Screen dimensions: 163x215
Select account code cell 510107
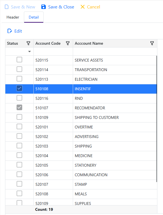[x=53, y=108]
